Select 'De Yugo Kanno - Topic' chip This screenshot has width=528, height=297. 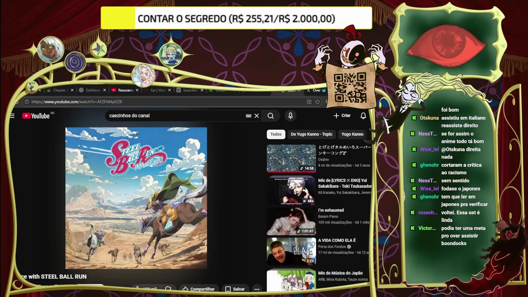311,134
